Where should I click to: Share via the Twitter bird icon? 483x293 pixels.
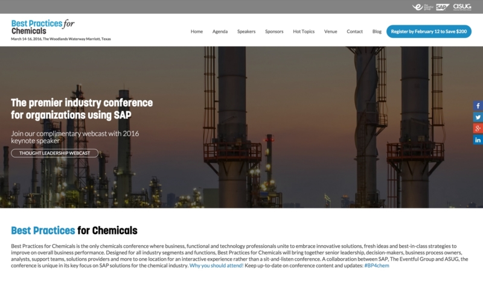478,117
